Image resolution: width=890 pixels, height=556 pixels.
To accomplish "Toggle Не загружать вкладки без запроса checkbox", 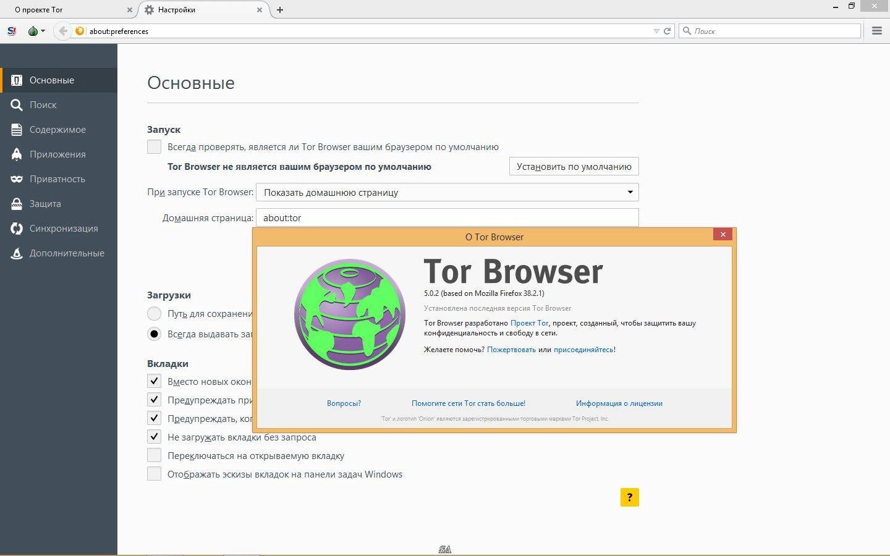I will [154, 437].
